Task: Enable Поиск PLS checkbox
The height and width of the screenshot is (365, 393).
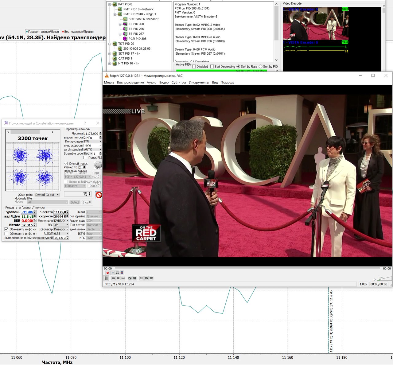Action: [x=85, y=157]
